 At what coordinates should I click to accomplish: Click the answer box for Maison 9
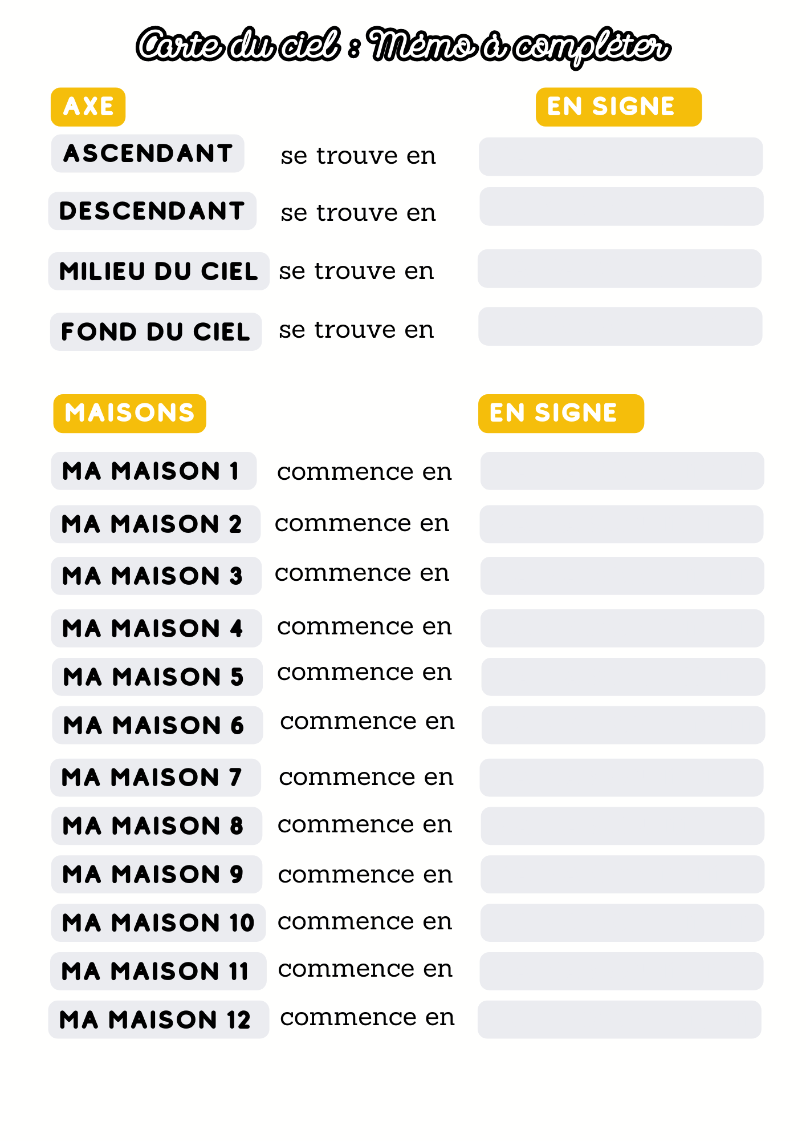point(622,874)
